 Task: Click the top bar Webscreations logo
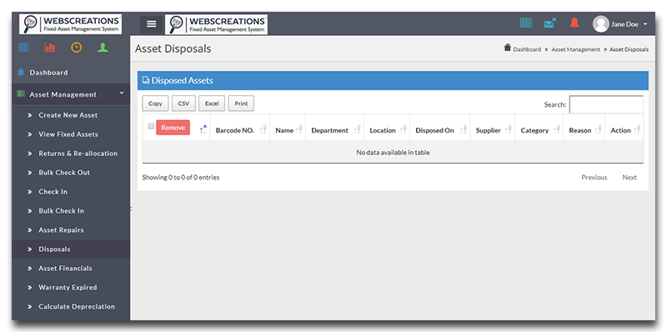pyautogui.click(x=216, y=24)
